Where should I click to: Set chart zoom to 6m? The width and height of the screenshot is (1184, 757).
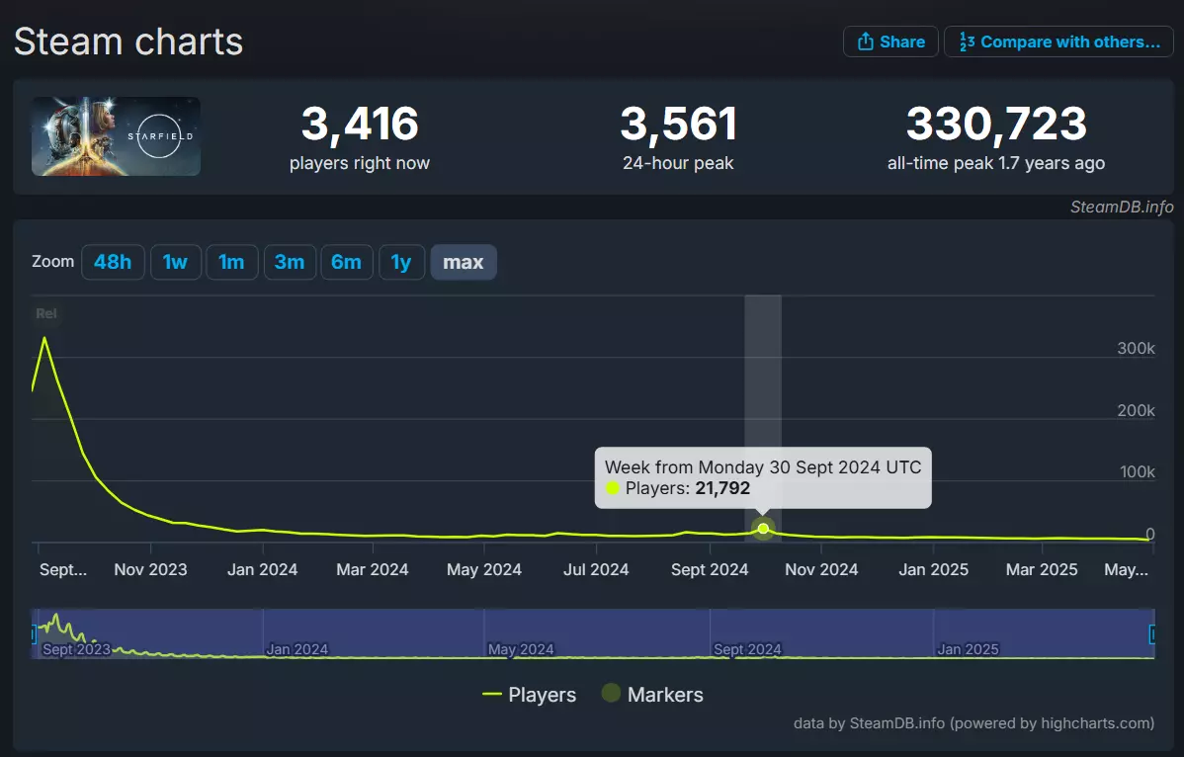click(347, 262)
